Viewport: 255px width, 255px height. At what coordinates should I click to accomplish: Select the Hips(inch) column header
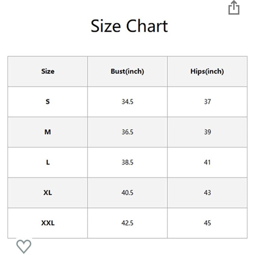click(207, 71)
